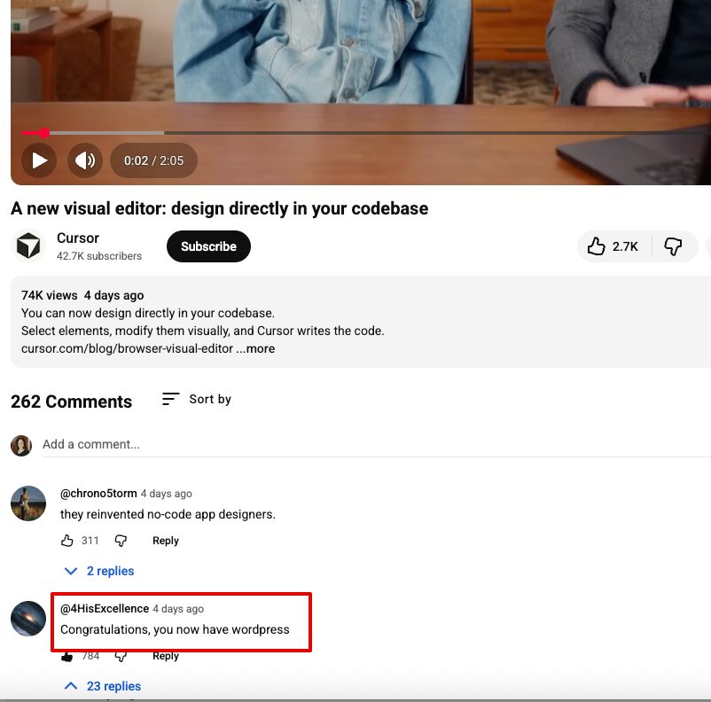Viewport: 711px width, 702px height.
Task: Click "Congratulations, you now have wordpress" comment
Action: 175,629
